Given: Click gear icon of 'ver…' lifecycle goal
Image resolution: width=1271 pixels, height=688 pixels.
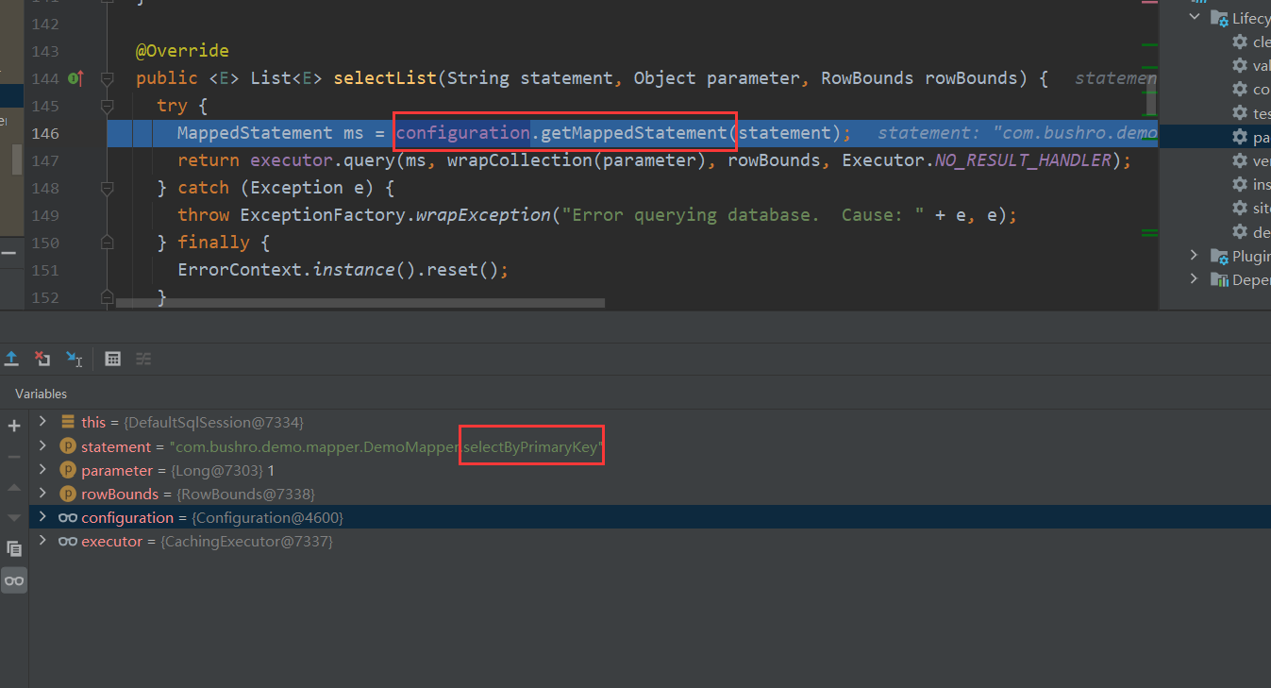Looking at the screenshot, I should click(x=1240, y=160).
